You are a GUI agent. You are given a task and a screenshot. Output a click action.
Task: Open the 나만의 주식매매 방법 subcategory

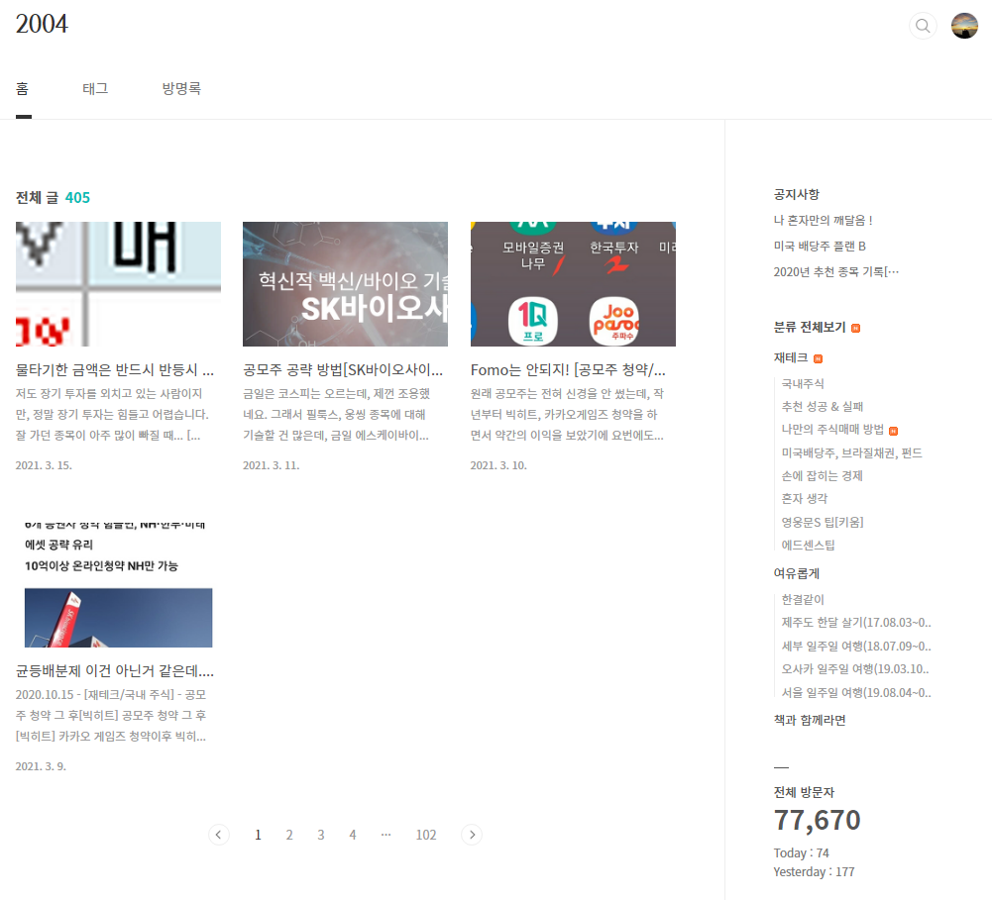pos(832,429)
